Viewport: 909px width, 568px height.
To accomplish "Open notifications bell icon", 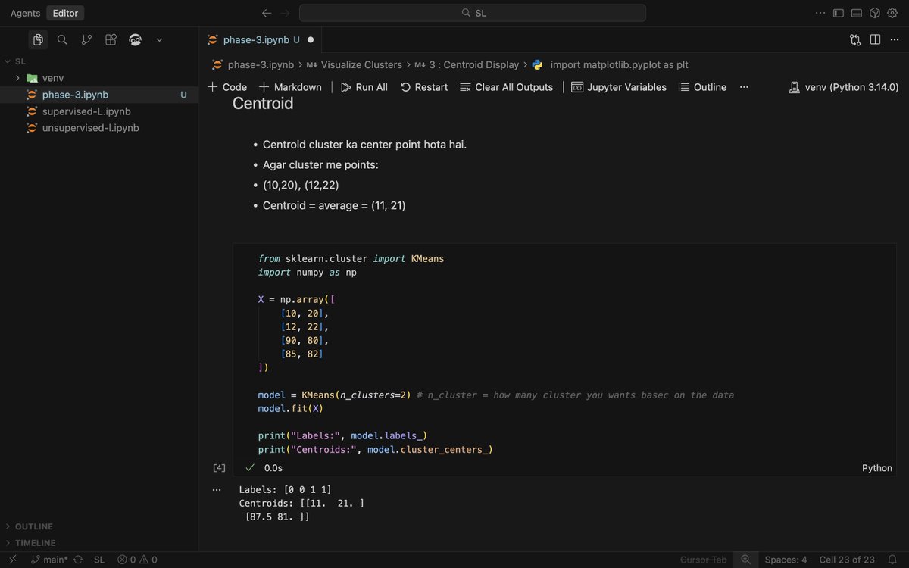I will click(893, 560).
